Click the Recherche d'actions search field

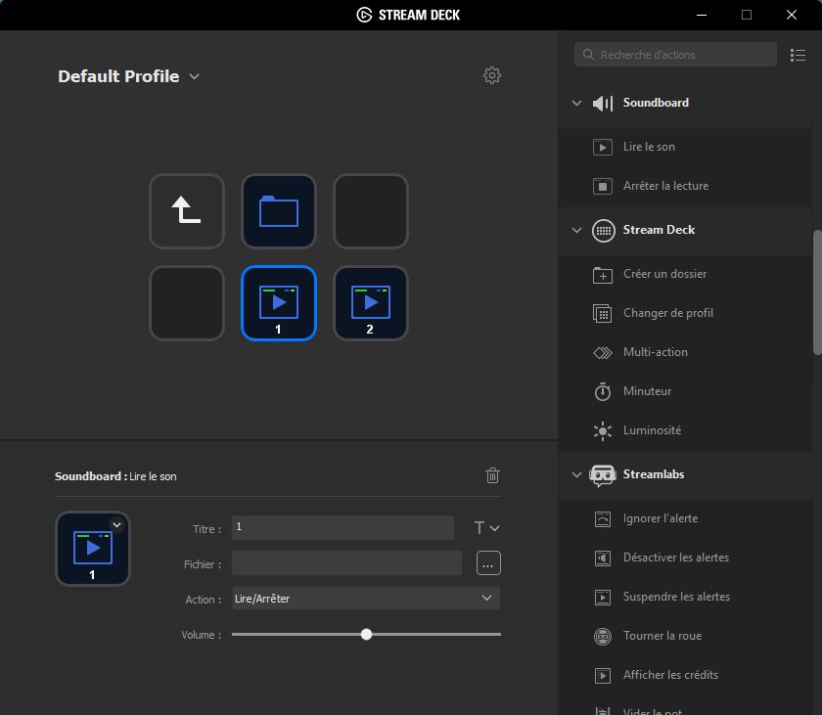point(675,55)
